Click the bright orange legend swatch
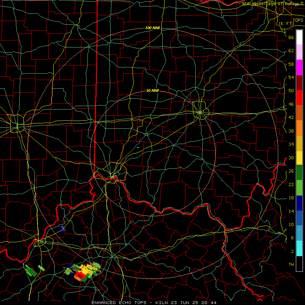305x305 pixels. pyautogui.click(x=299, y=128)
